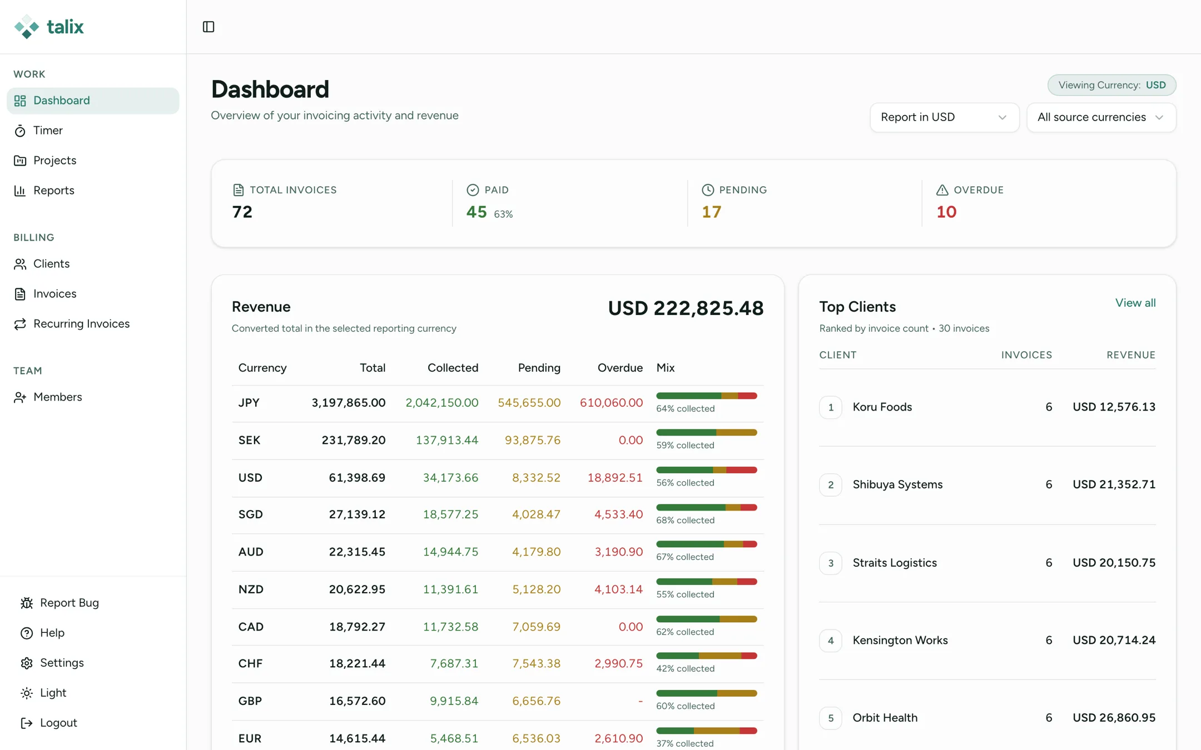This screenshot has height=750, width=1201.
Task: Click the All source currencies chevron
Action: click(1159, 117)
